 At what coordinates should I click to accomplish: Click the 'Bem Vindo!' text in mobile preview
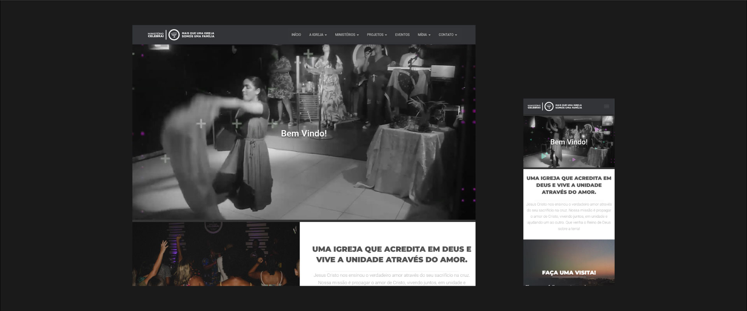[x=569, y=142]
